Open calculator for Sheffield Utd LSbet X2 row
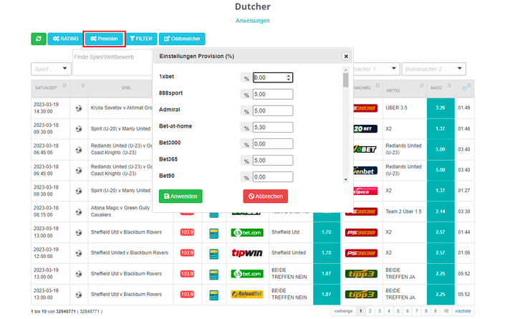Viewport: 515px width, 319px height. coord(214,233)
